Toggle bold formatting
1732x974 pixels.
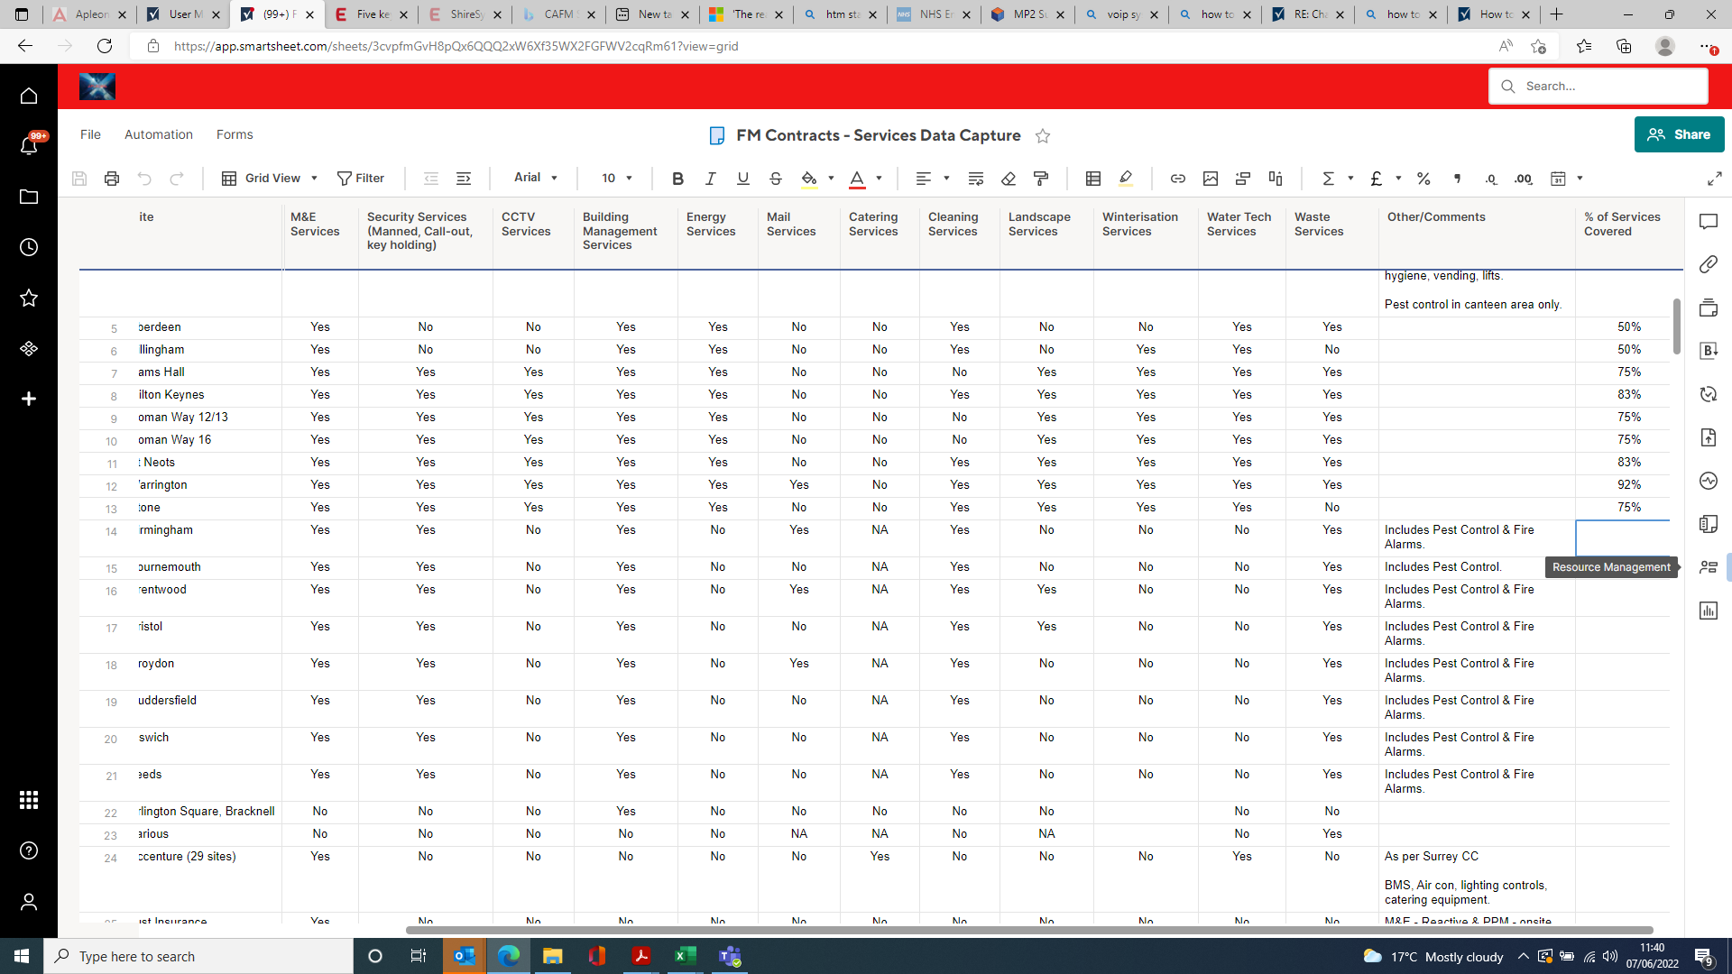(x=677, y=179)
